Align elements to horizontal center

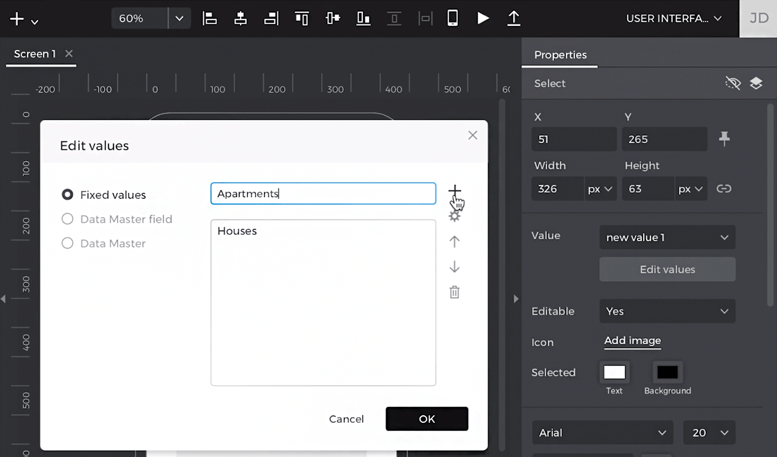pyautogui.click(x=240, y=18)
